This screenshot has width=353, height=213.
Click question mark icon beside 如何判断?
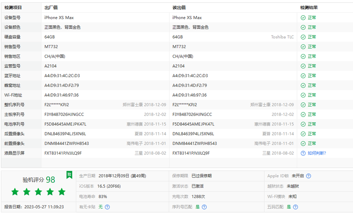303,153
